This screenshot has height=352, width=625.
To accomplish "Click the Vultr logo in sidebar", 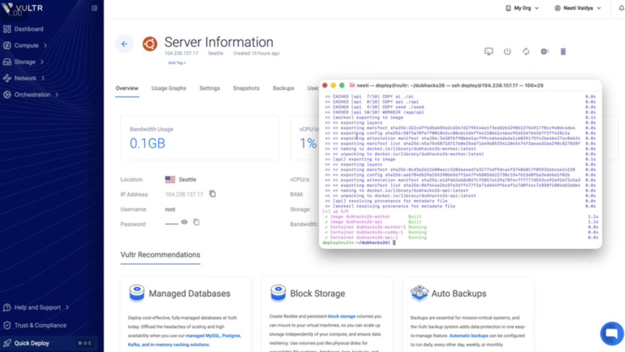I will tap(22, 8).
